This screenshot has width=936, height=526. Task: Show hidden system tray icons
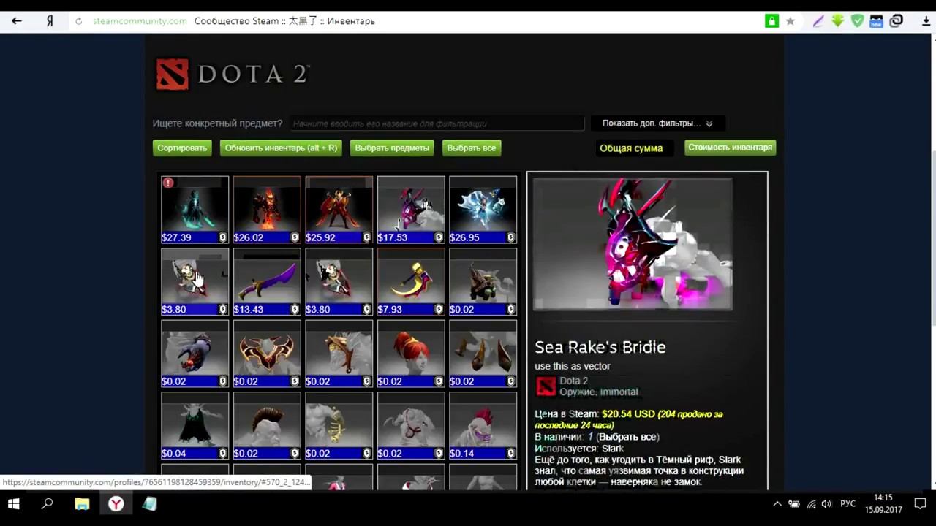(x=777, y=504)
